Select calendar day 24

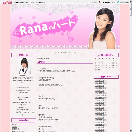pyautogui.click(x=109, y=67)
